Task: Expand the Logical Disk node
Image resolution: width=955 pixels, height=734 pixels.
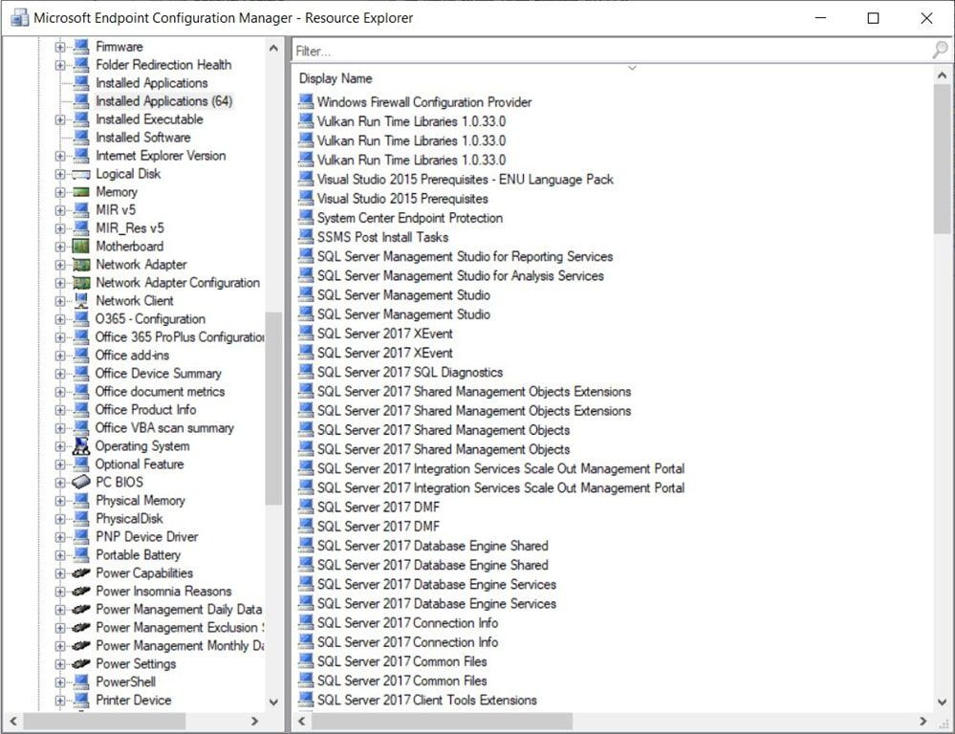Action: point(60,173)
